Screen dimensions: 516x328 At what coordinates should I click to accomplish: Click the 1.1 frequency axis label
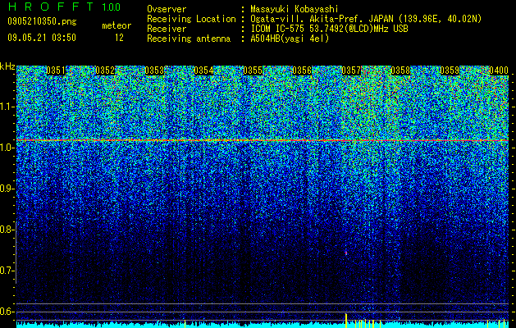tap(7, 107)
